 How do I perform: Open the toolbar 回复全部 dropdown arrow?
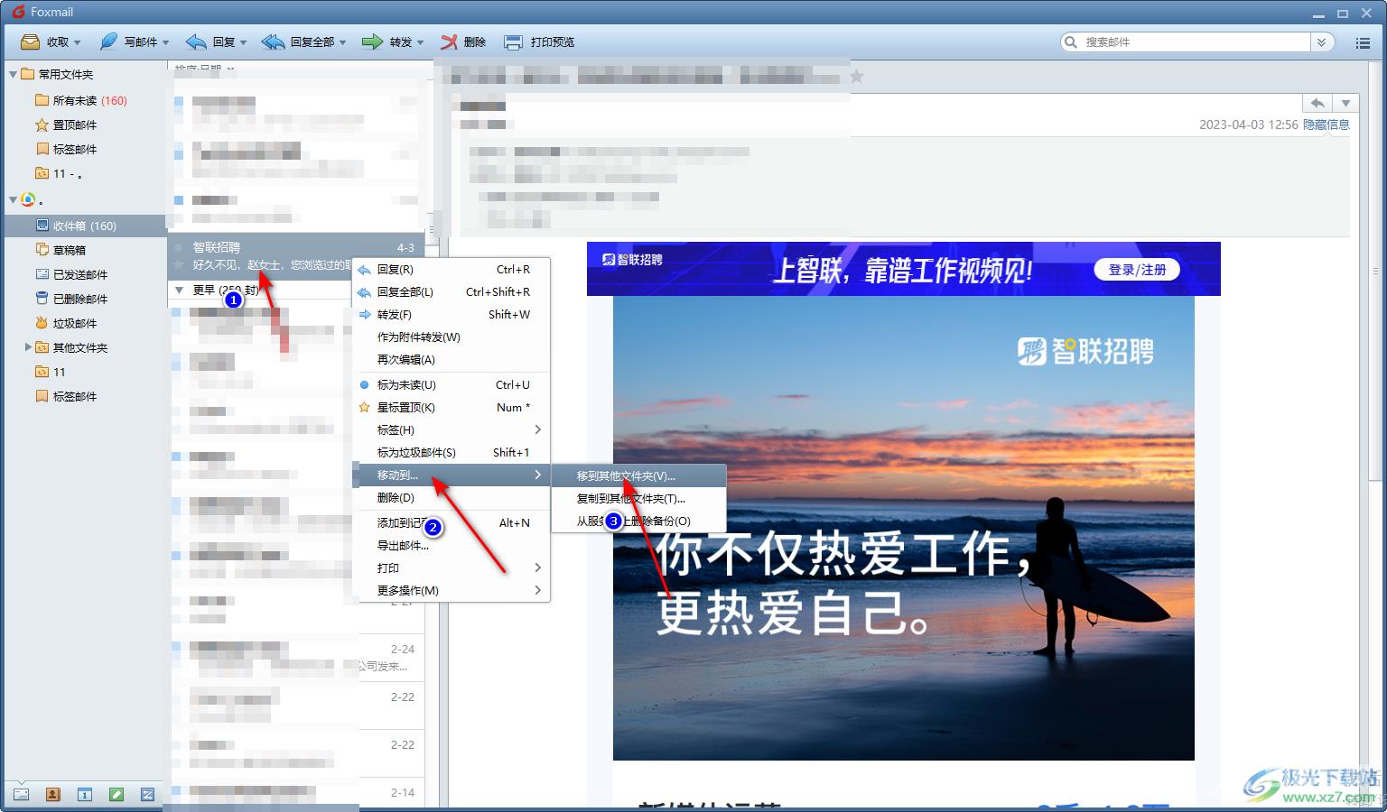[x=342, y=42]
